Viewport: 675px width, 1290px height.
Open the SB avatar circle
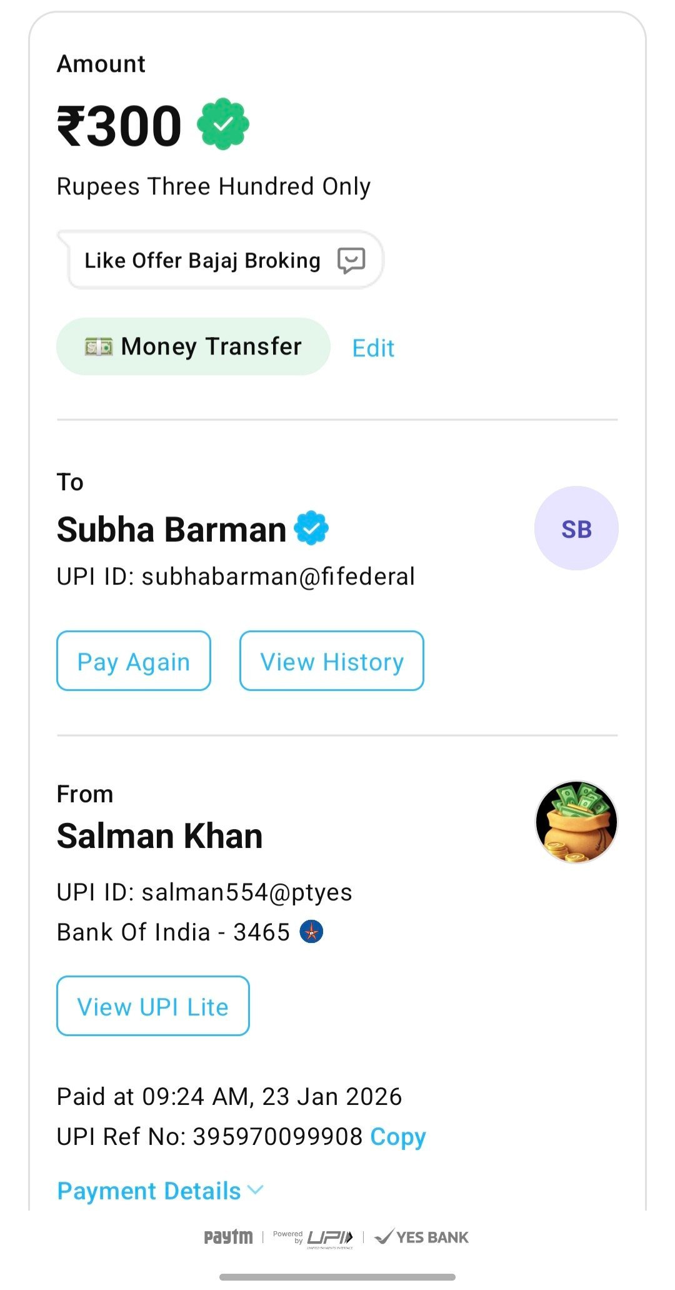576,528
